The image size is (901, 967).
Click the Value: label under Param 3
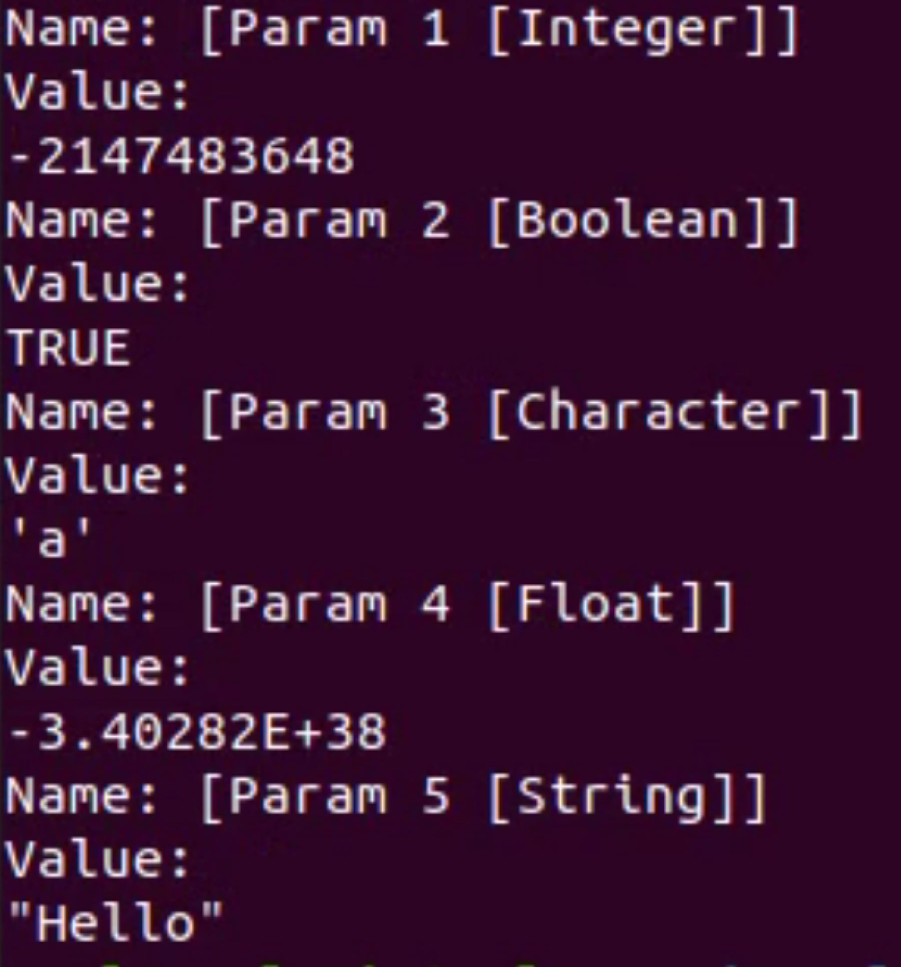click(x=98, y=476)
